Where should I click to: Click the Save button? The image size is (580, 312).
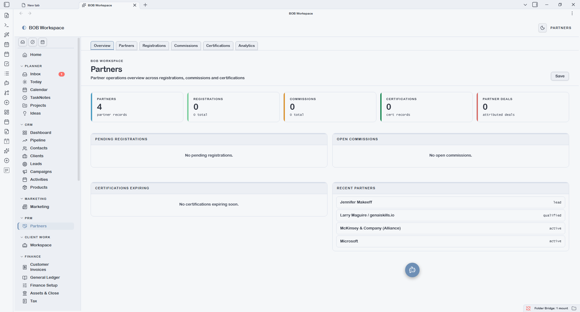click(x=560, y=76)
